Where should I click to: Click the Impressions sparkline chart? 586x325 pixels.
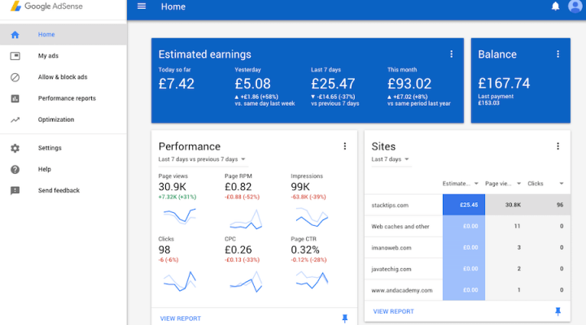(312, 217)
